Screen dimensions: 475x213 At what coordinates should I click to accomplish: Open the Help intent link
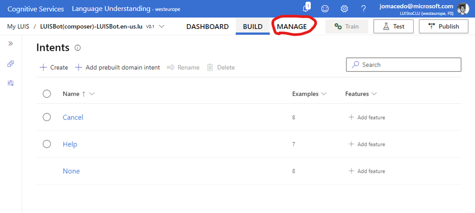pos(70,144)
